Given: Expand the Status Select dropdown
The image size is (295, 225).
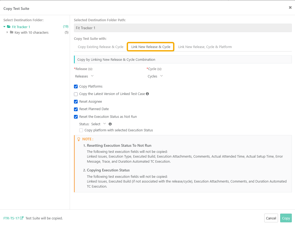Looking at the screenshot, I should (x=98, y=124).
